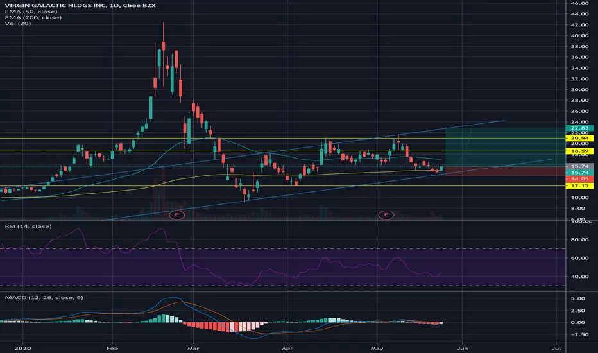598x353 pixels.
Task: Click the green 22.83 target price label
Action: [x=579, y=128]
